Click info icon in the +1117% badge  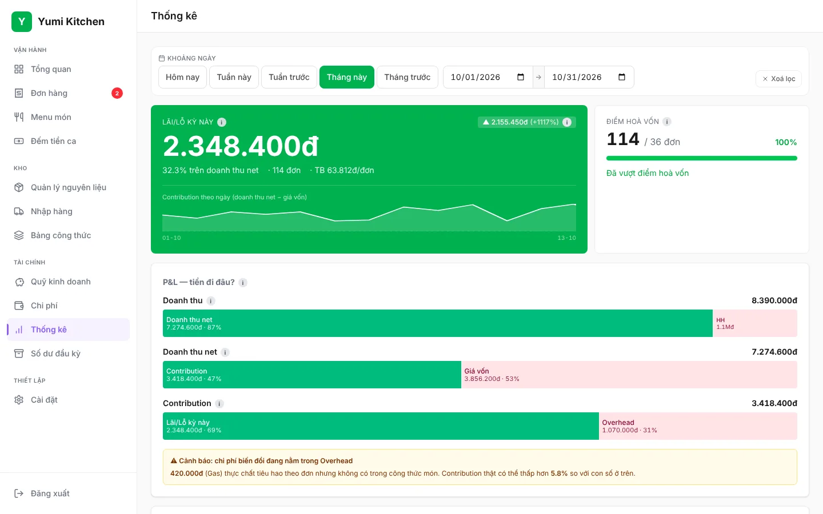[x=567, y=122]
